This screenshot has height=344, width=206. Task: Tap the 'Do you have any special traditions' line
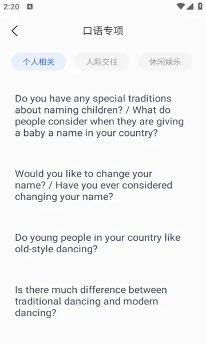[93, 99]
